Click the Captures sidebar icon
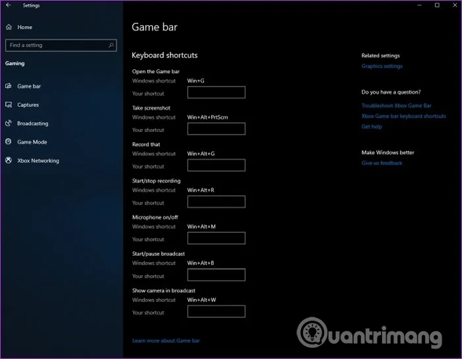This screenshot has height=359, width=462. 9,104
